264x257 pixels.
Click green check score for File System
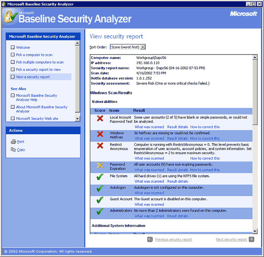tap(100, 177)
